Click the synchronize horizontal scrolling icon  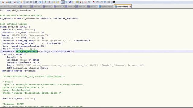pos(58,2)
